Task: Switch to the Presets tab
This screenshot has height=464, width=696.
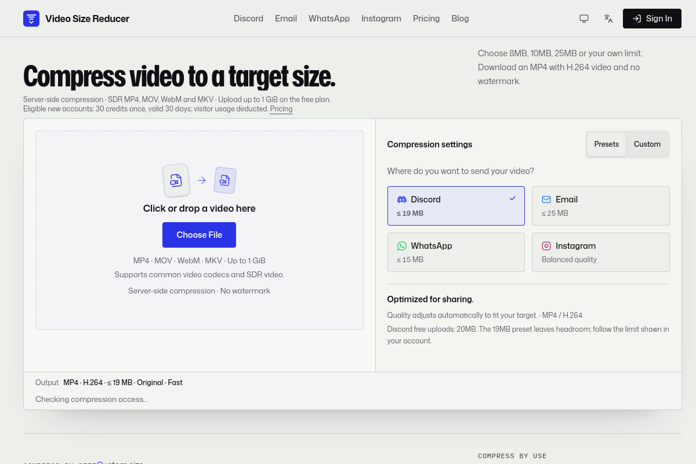Action: 607,144
